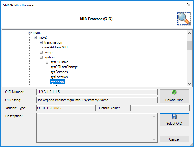194x147 pixels.
Task: Click the Cancel button
Action: click(x=174, y=139)
